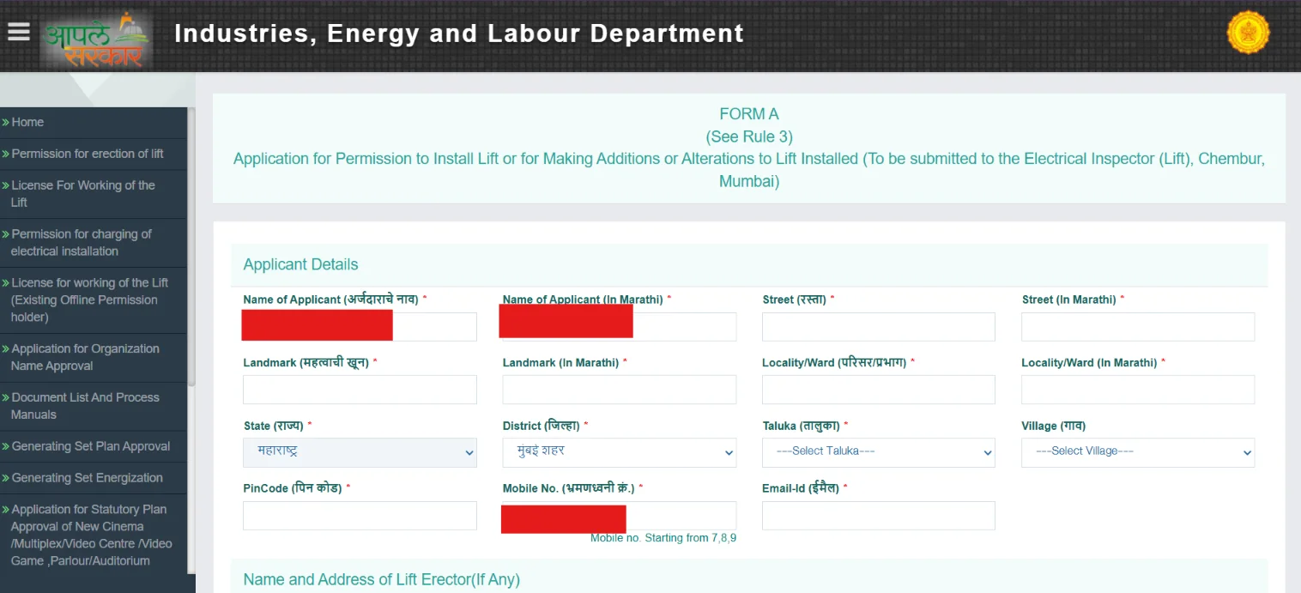Focus the Street (रस्ता) input field
Viewport: 1301px width, 593px height.
pos(879,327)
